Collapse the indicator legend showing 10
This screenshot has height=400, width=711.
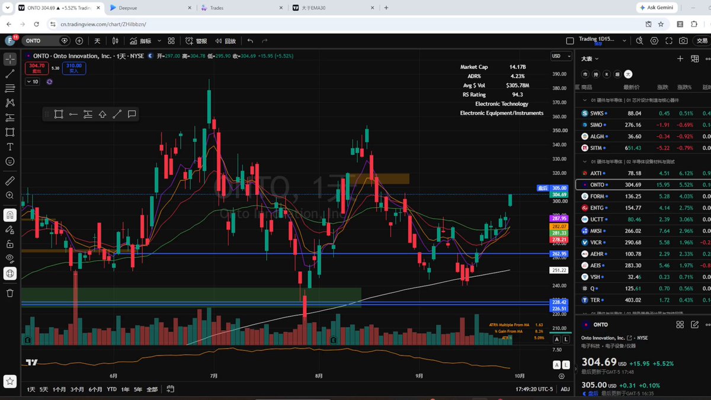(x=33, y=82)
